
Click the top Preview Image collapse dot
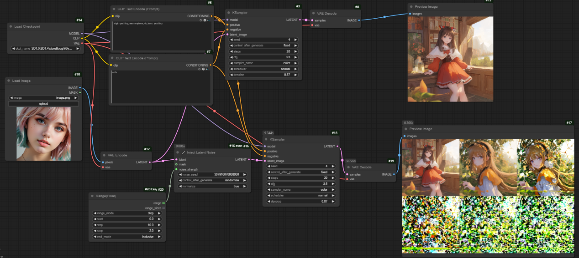(411, 7)
